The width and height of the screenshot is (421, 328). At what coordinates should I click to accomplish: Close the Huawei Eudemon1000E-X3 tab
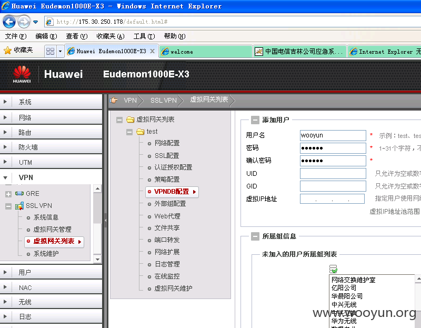152,51
